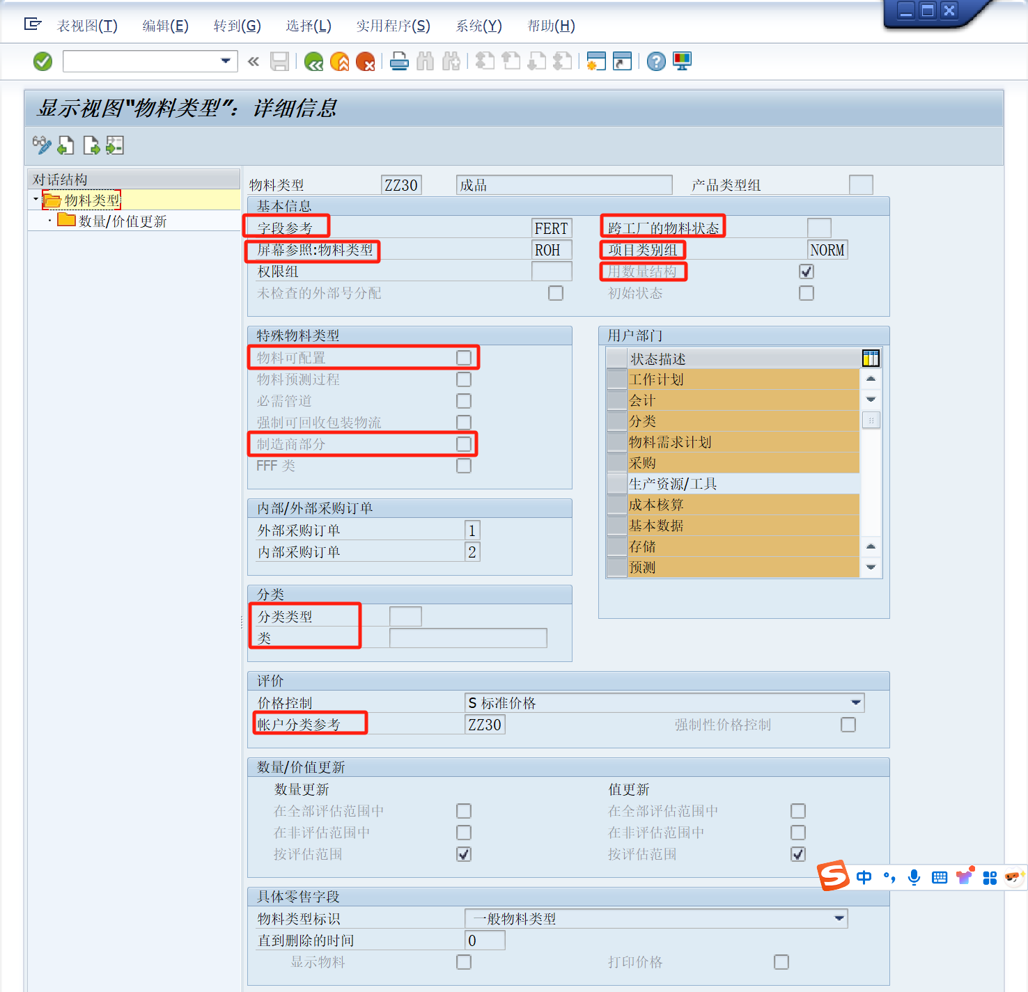Toggle the 物料可配置 checkbox
Screen dimensions: 1028x992
tap(464, 358)
